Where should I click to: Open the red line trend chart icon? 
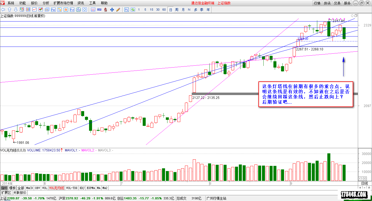[x=34, y=10]
